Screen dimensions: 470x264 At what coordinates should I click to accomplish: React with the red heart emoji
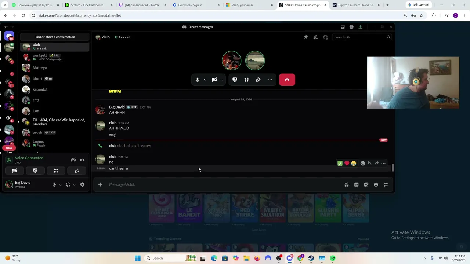tap(347, 163)
